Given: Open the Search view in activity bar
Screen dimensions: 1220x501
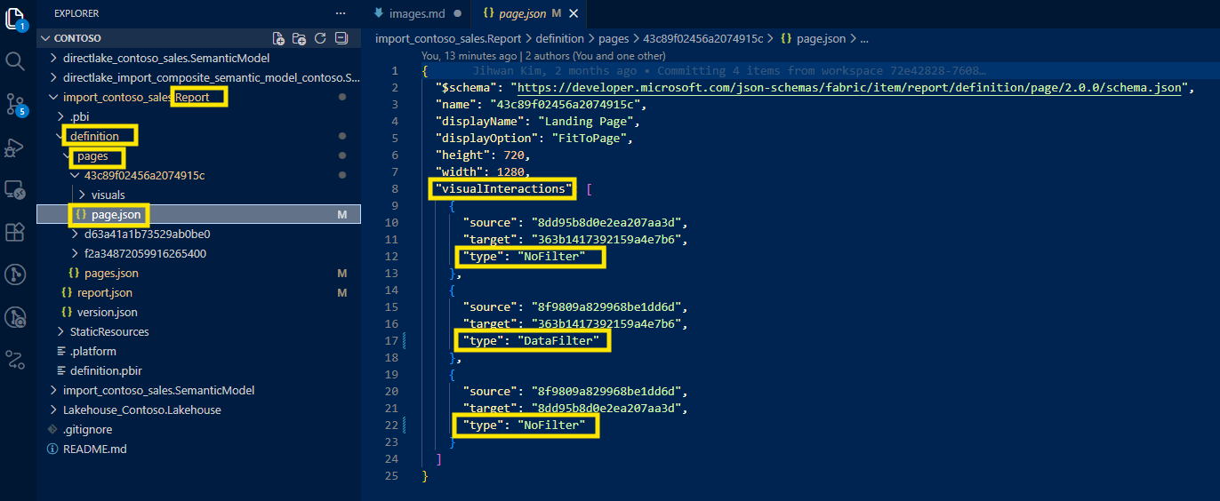Looking at the screenshot, I should tap(15, 61).
